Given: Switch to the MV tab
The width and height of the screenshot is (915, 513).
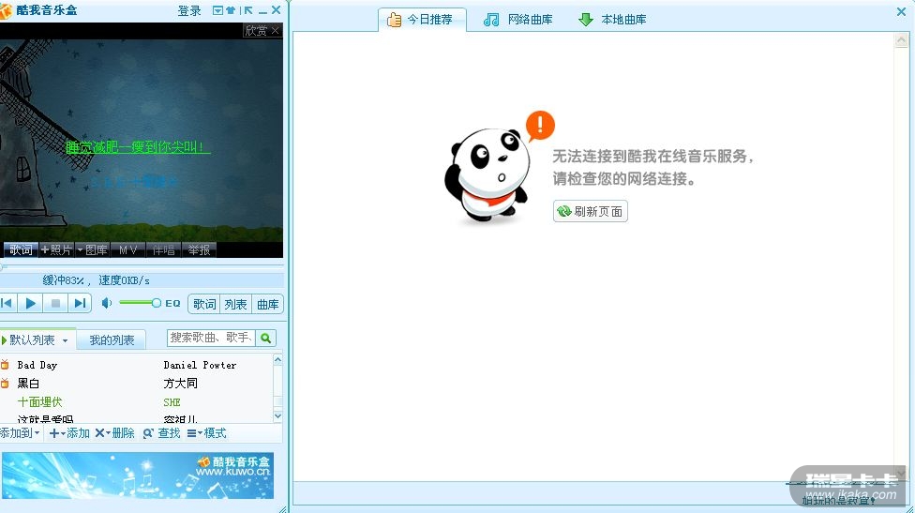Looking at the screenshot, I should click(127, 249).
